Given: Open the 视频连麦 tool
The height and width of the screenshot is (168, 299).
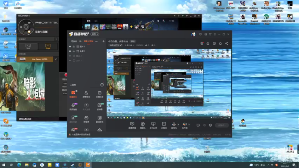Looking at the screenshot, I should tap(73, 107).
